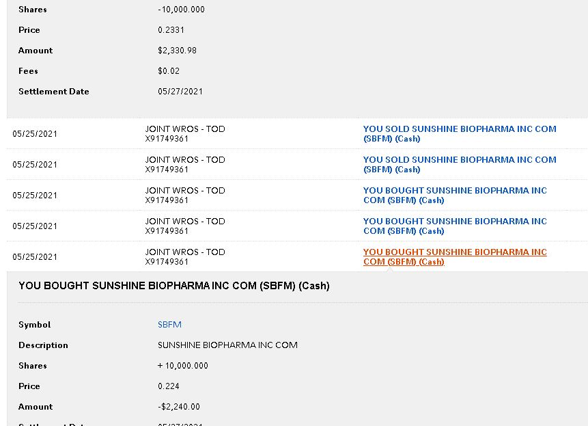
Task: Click the SUNSHINE BIOPHARMA INC COM description text
Action: (227, 345)
